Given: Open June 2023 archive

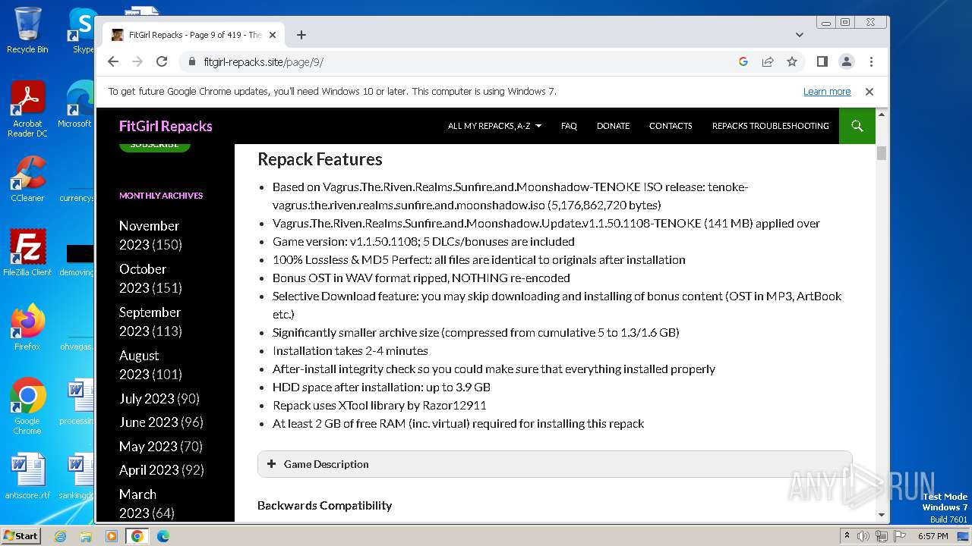Looking at the screenshot, I should 149,422.
